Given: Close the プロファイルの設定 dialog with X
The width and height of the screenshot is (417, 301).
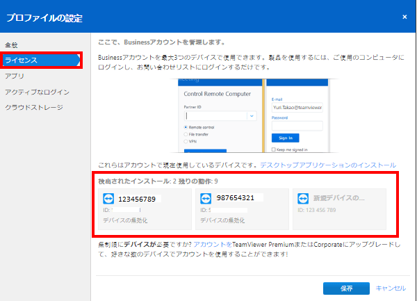Looking at the screenshot, I should [x=404, y=17].
